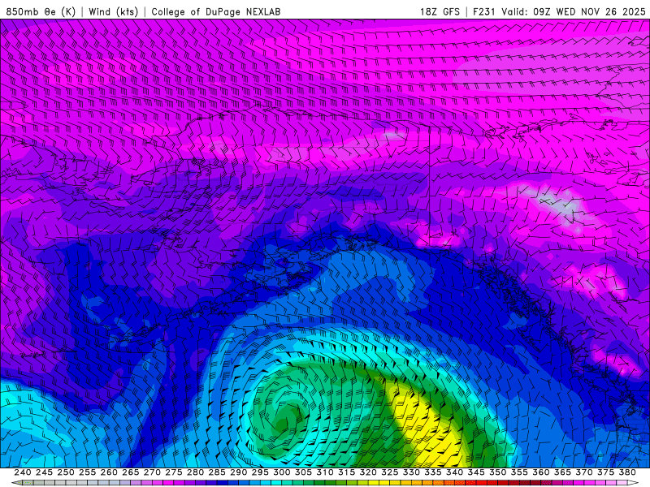Click "College of DuPage NEXLAB" header text

(x=216, y=11)
